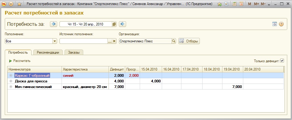
Task: Open form settings icon next to help
Action: 275,24
